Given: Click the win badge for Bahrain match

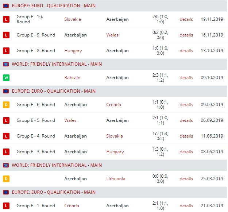Looking at the screenshot, I should pyautogui.click(x=5, y=78).
